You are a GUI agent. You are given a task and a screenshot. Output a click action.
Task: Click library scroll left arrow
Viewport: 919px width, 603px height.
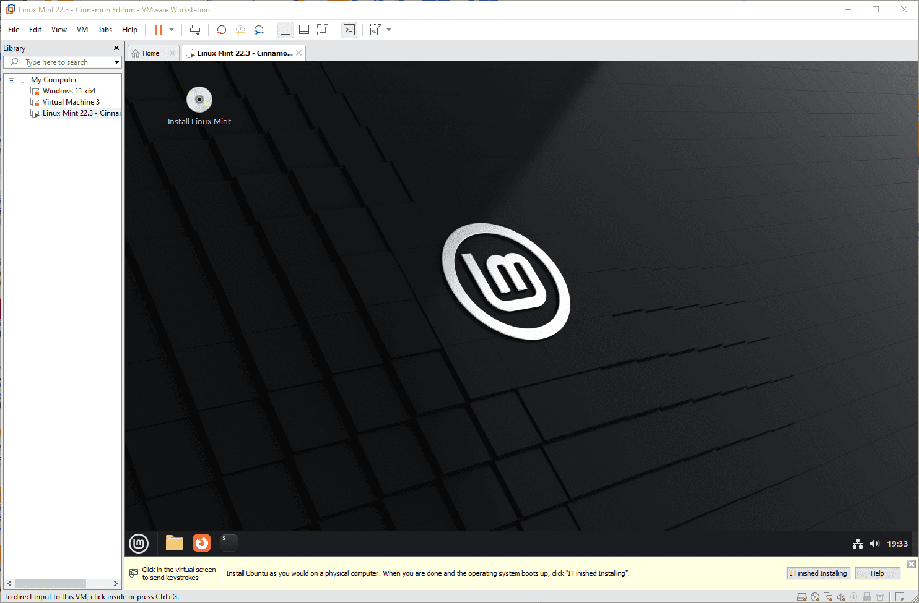click(9, 583)
